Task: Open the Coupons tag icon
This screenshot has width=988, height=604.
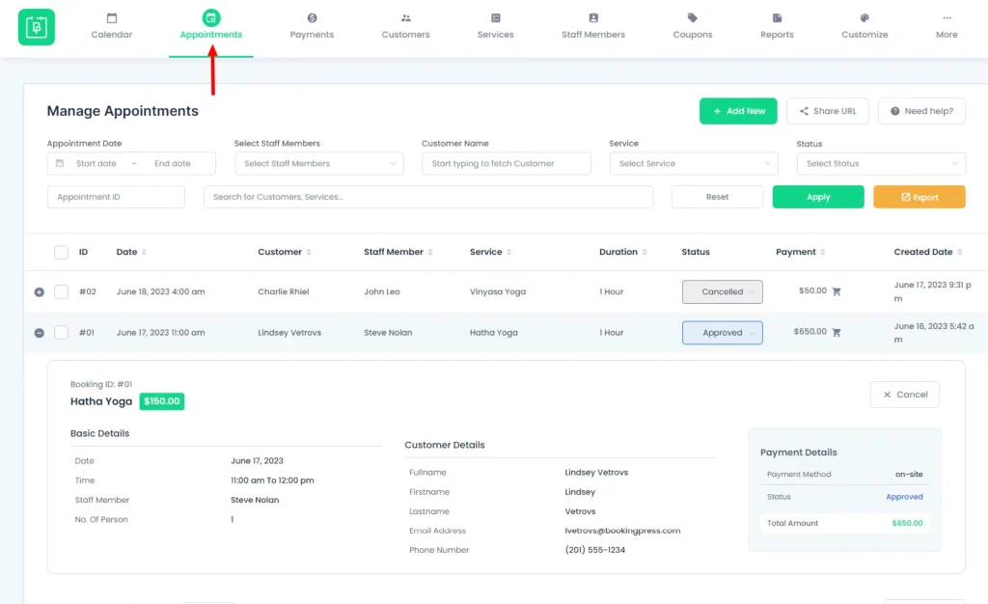Action: tap(693, 18)
